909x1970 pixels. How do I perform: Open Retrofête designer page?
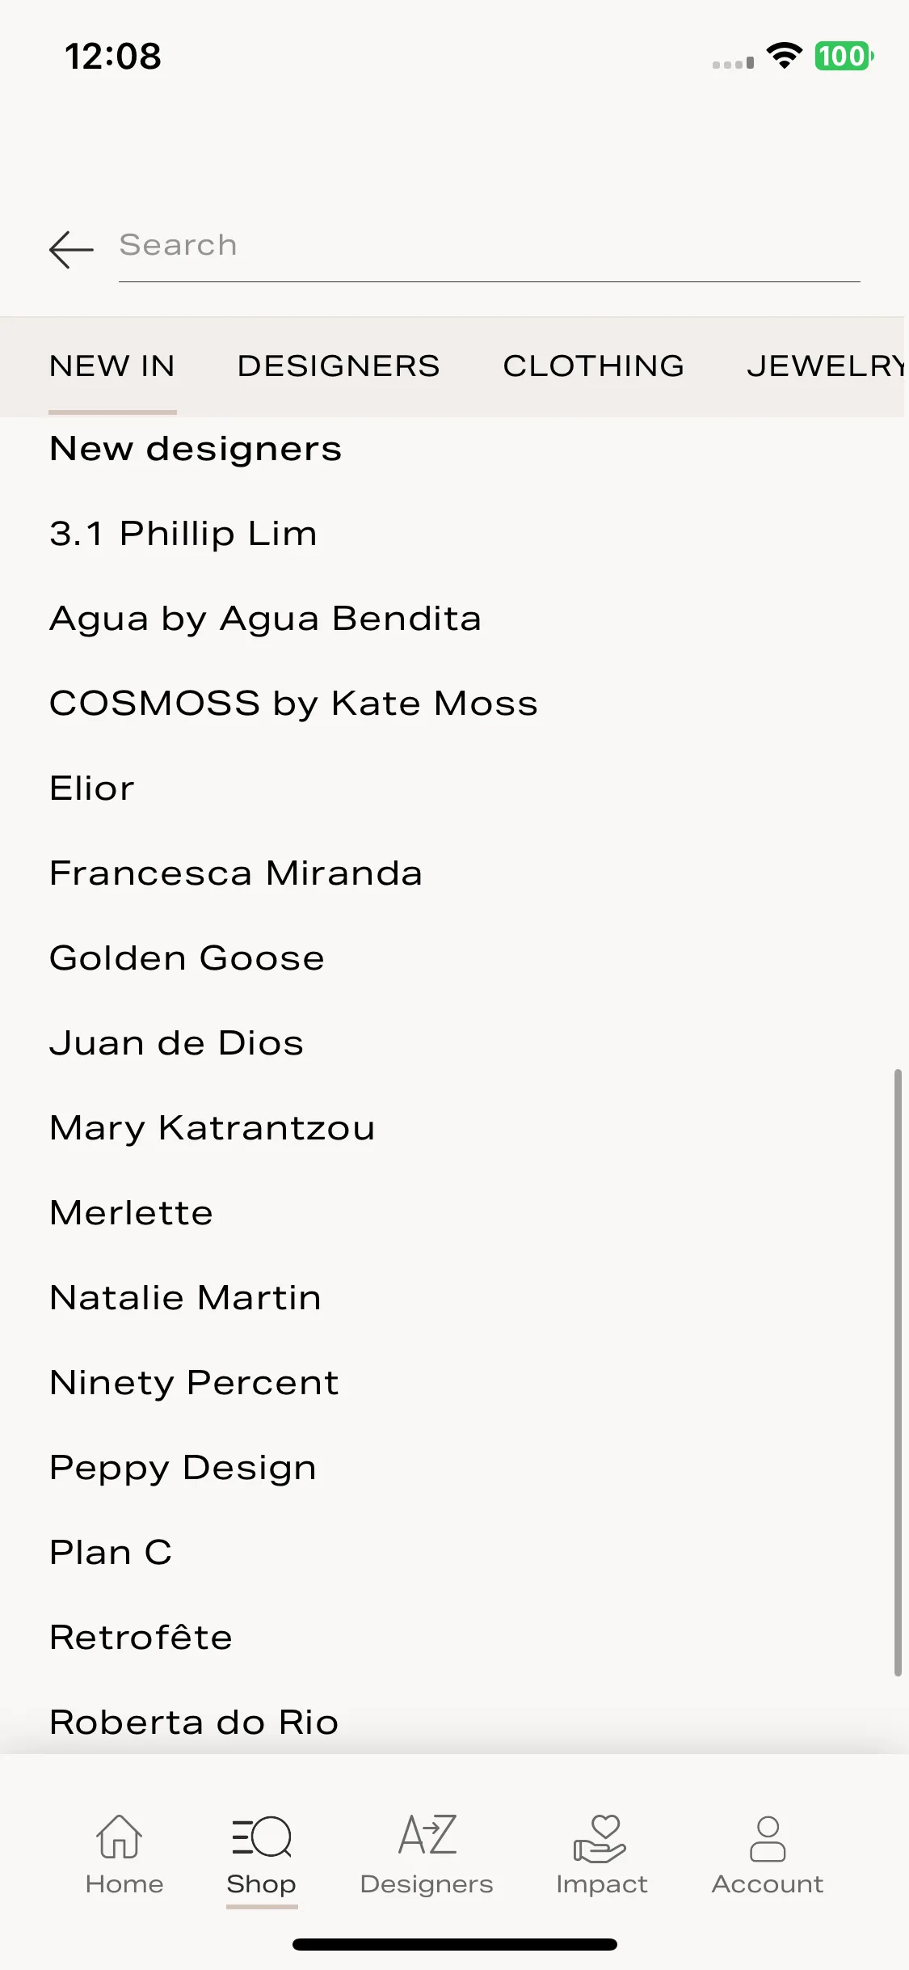pyautogui.click(x=141, y=1638)
